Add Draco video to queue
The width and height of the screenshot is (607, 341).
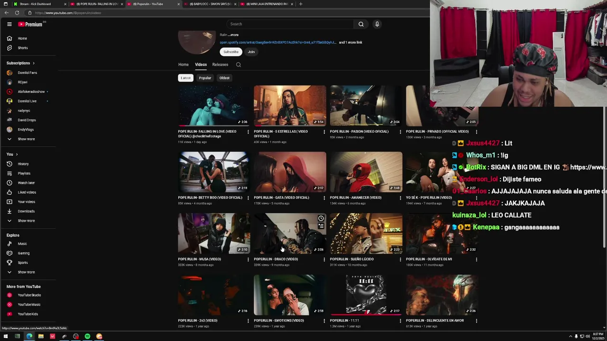(321, 226)
